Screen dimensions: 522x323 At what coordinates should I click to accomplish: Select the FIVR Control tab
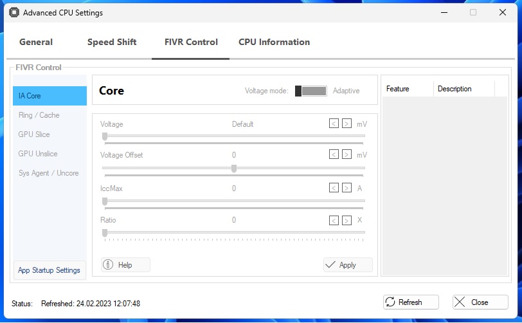191,42
